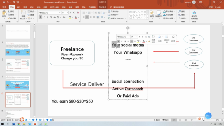Toggle Bold in ribbon font group
The image size is (224, 126).
tap(41, 17)
